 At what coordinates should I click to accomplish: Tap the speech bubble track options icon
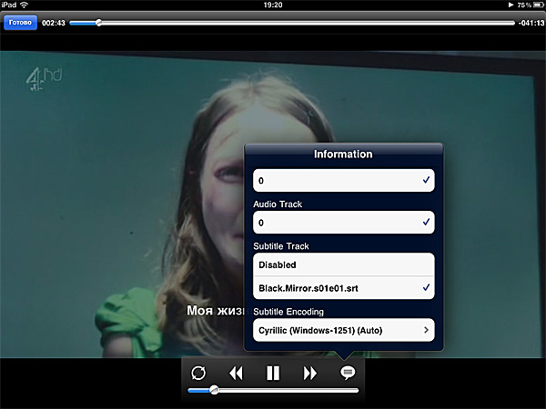[347, 373]
